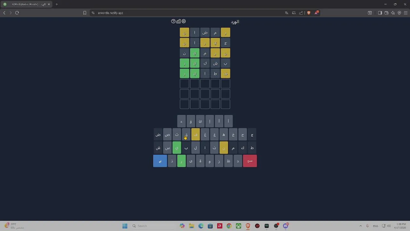Open Brave Shields lion icon
Image resolution: width=410 pixels, height=231 pixels.
point(309,13)
